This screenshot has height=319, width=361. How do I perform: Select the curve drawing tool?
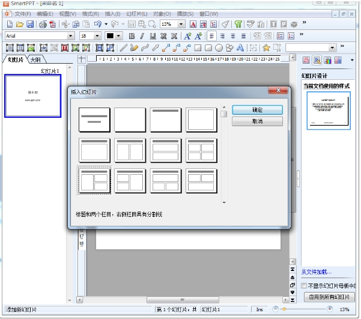(145, 47)
